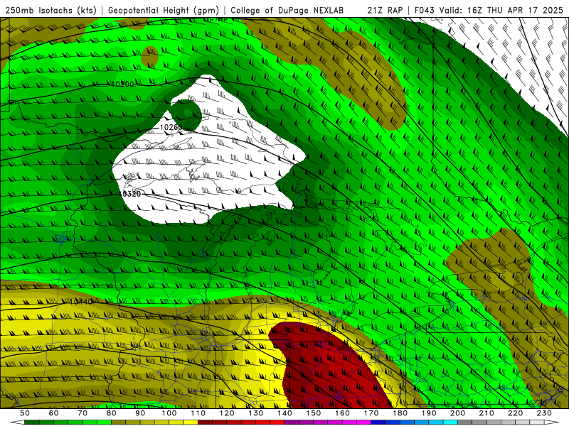Click the 90 kts legend value
Screen dimensions: 569x426
tap(140, 413)
